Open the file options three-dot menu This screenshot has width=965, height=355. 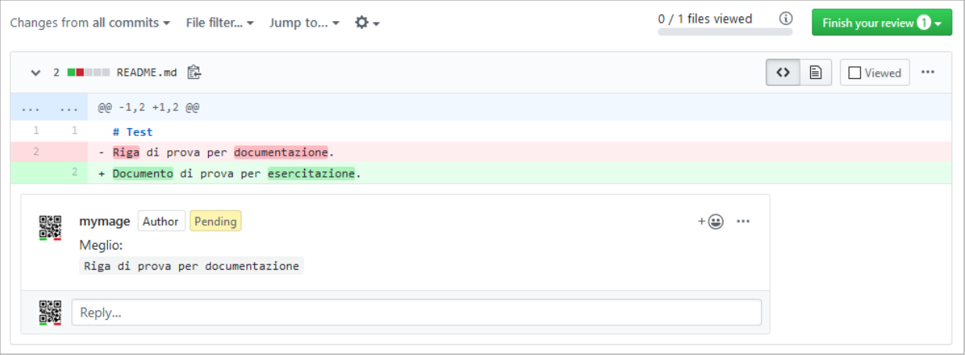click(x=927, y=72)
